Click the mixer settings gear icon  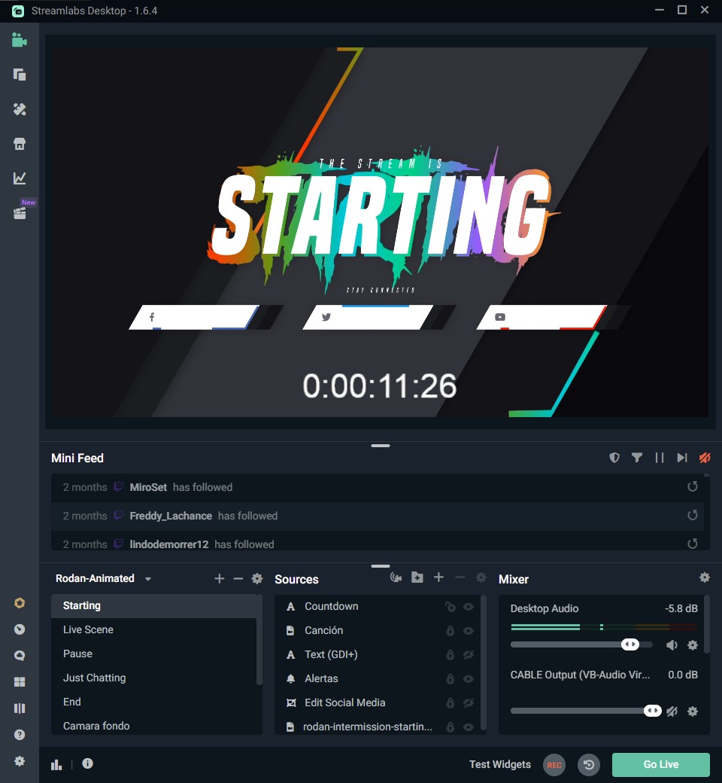(x=704, y=577)
